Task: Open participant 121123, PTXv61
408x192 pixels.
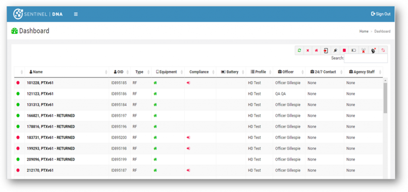Action: tap(40, 94)
